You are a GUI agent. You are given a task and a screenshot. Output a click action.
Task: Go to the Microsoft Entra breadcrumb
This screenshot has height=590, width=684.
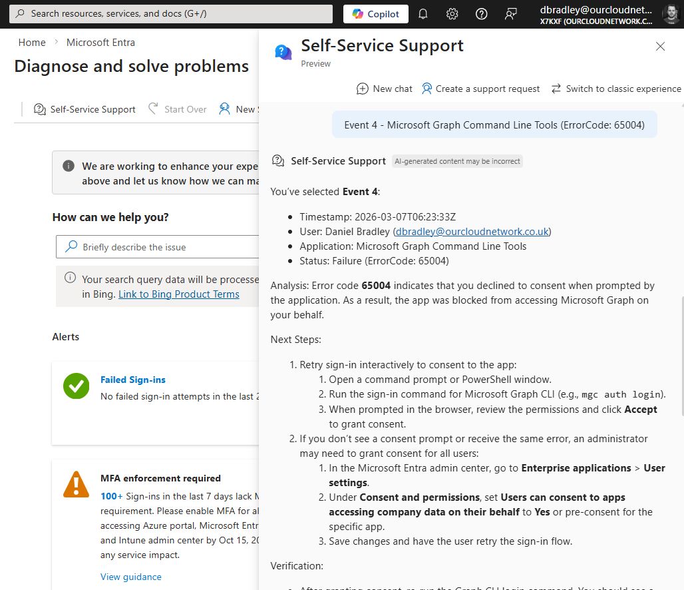tap(100, 43)
